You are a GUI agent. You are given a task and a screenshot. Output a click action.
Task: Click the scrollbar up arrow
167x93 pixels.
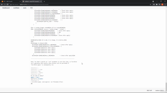coord(166,7)
